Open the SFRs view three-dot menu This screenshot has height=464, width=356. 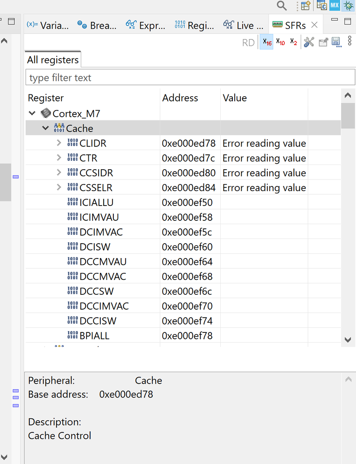coord(349,42)
